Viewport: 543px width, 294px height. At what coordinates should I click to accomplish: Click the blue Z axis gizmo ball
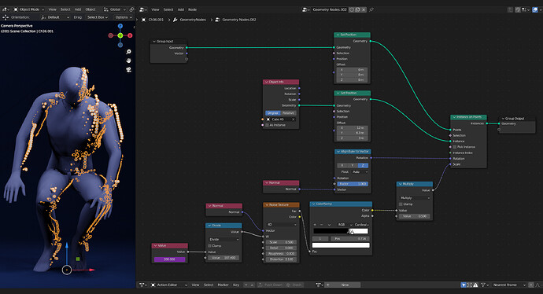(x=120, y=26)
